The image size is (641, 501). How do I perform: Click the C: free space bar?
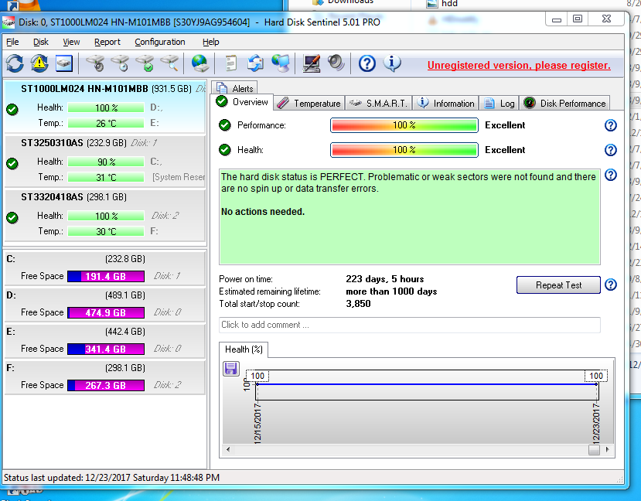(x=105, y=276)
